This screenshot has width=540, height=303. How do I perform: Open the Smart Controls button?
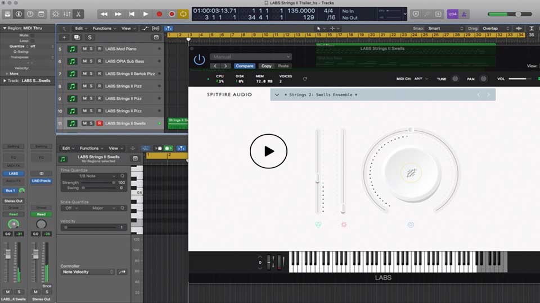(55, 13)
